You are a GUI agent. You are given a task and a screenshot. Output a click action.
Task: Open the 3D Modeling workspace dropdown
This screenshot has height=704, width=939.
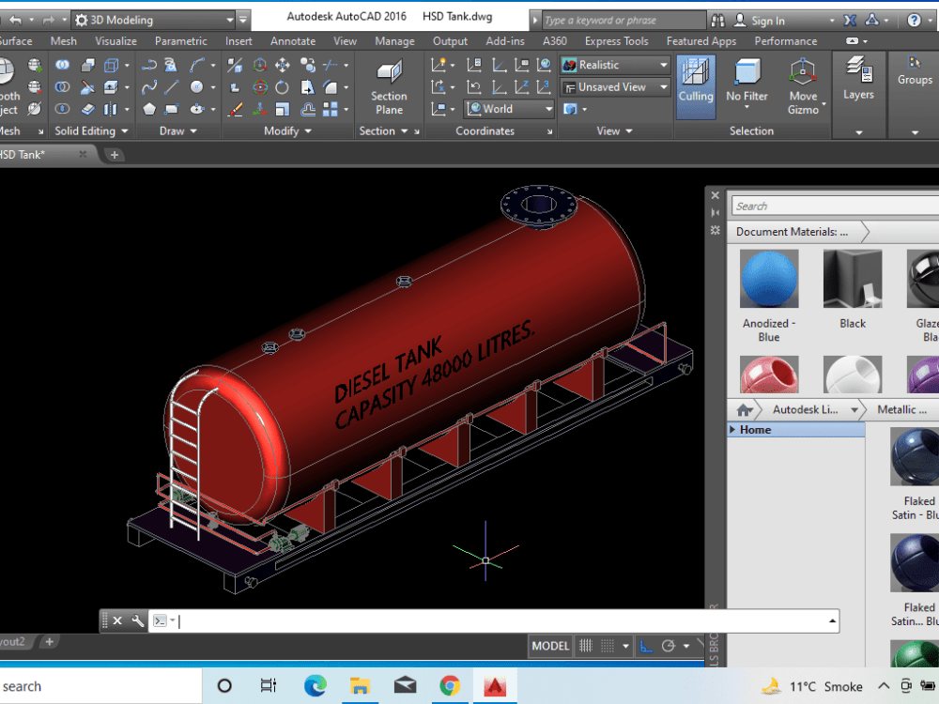point(154,20)
